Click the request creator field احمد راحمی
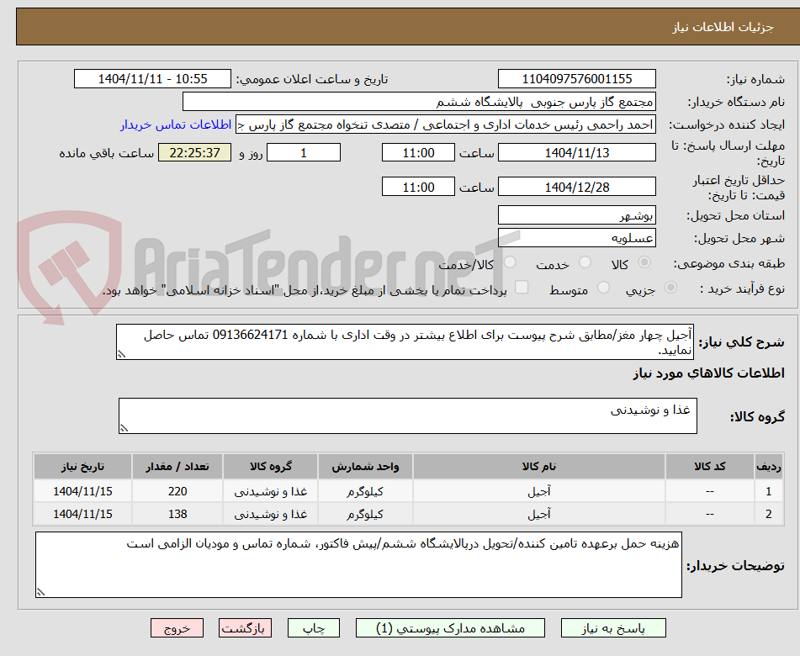Screen dimensions: 800x656 coord(445,125)
